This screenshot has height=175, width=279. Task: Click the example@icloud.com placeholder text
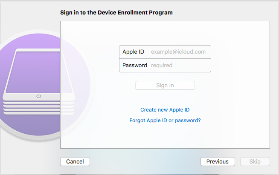tap(178, 52)
